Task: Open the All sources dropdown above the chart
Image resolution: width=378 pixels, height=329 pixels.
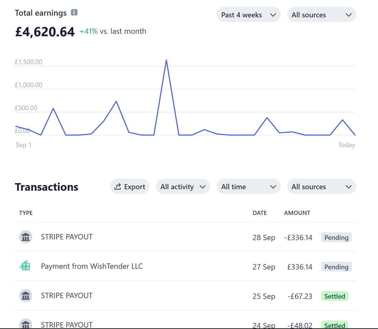Action: pos(322,14)
